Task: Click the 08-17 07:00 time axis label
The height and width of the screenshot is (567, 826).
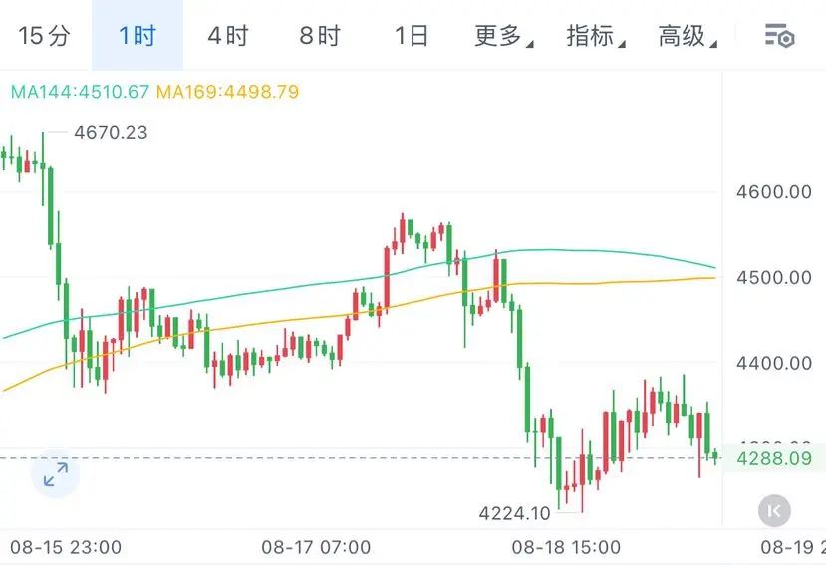Action: coord(316,547)
